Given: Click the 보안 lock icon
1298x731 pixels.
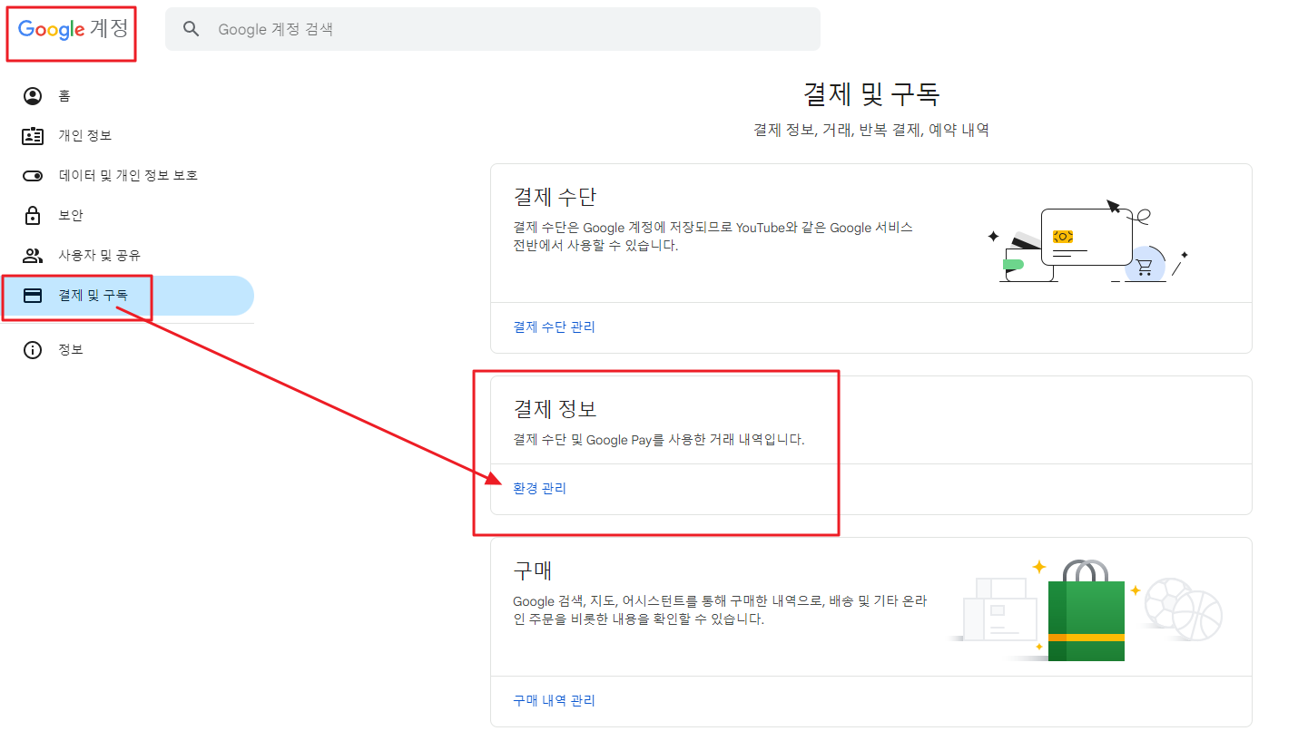Looking at the screenshot, I should click(x=33, y=215).
